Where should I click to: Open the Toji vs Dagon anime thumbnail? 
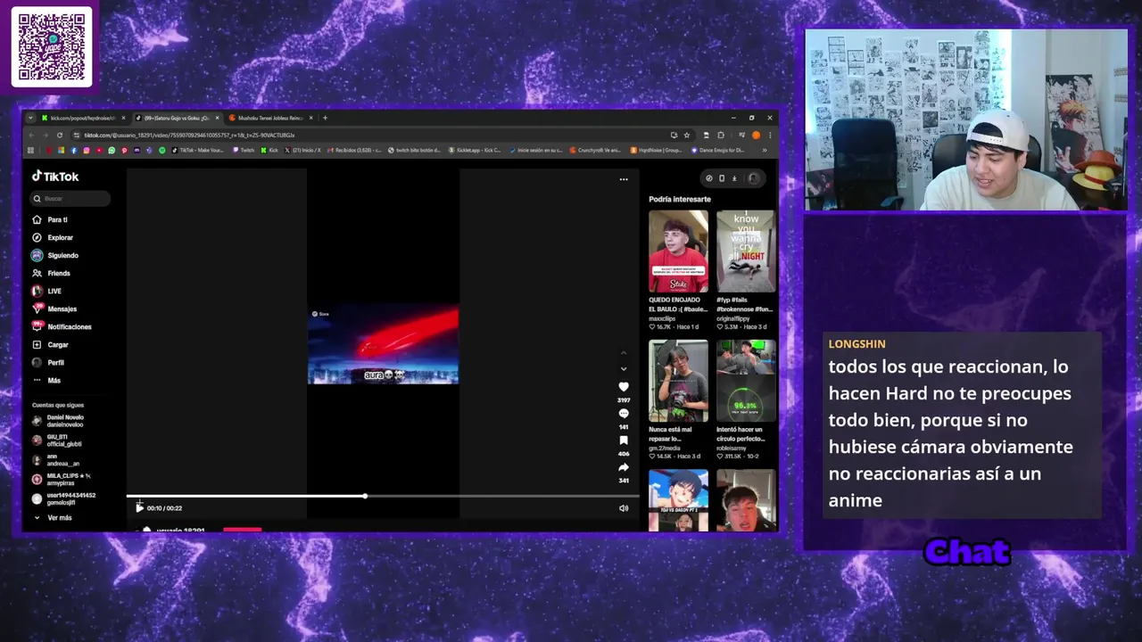point(678,499)
